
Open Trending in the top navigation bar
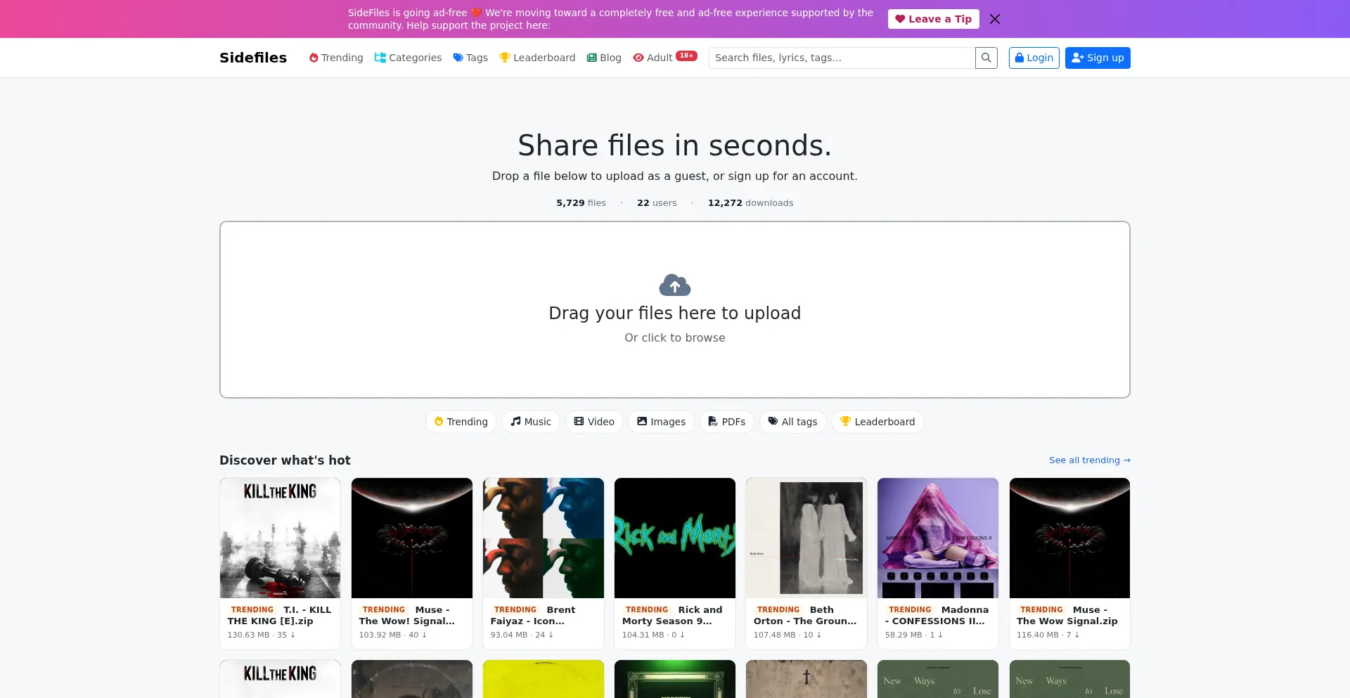point(336,58)
